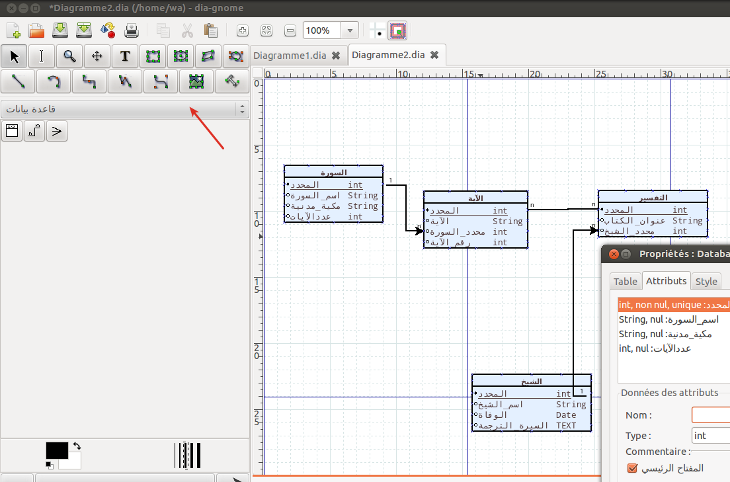Choose the Image insertion tool
Screen dimensions: 730x482
196,81
